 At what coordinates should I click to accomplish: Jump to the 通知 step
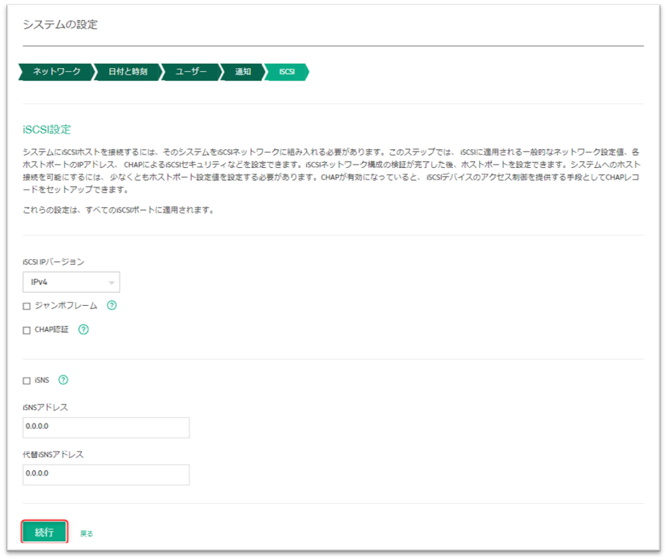[x=243, y=72]
